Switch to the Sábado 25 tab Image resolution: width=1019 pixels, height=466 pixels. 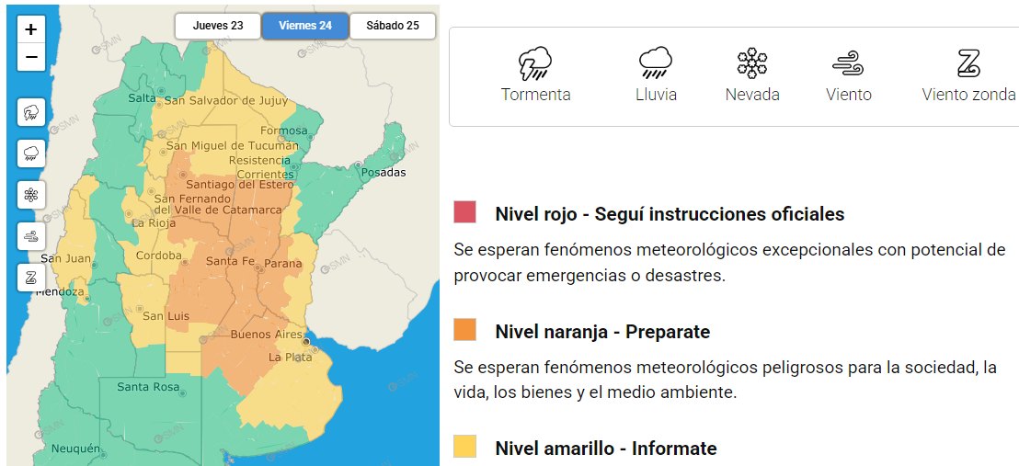click(393, 26)
